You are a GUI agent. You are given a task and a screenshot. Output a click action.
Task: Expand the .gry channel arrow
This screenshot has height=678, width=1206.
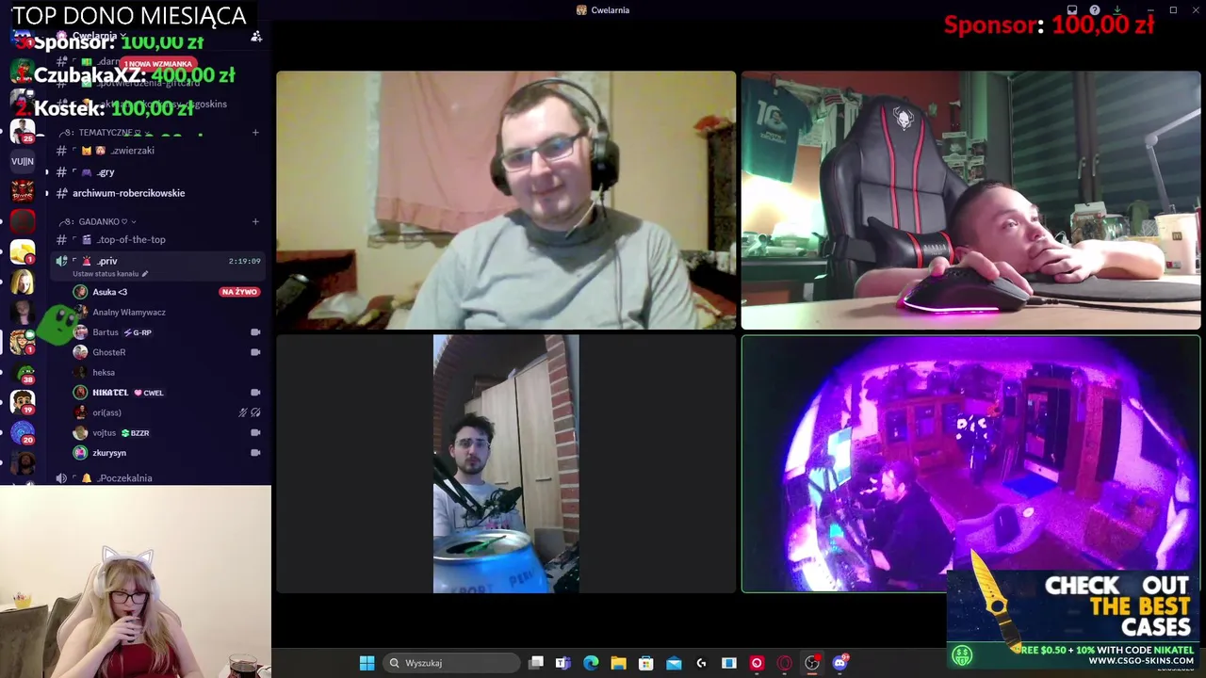point(47,172)
